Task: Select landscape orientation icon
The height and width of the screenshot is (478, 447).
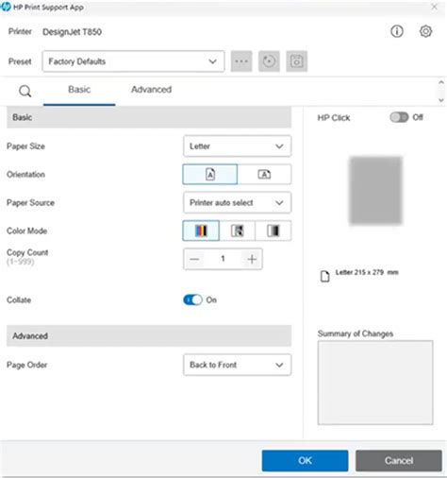Action: coord(264,174)
